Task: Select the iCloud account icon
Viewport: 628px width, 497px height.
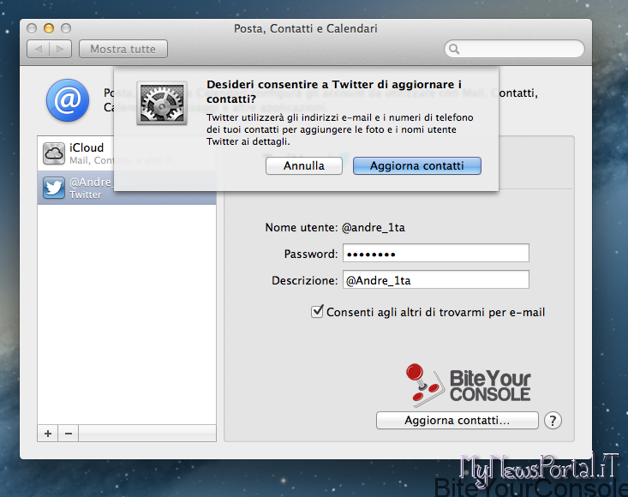Action: (x=54, y=153)
